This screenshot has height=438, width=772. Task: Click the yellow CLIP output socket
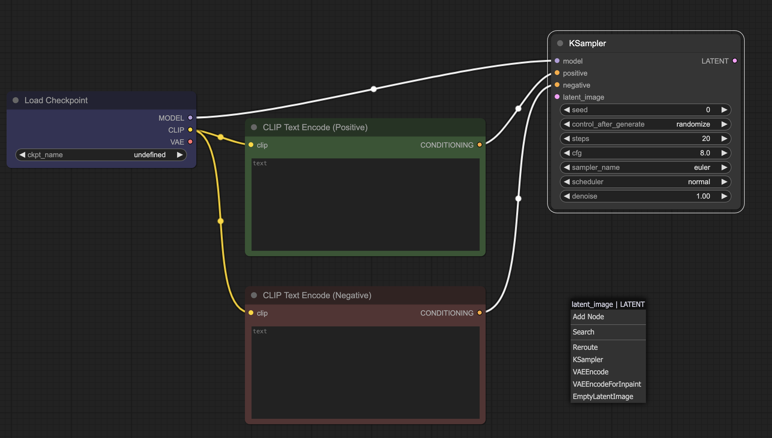(x=190, y=130)
